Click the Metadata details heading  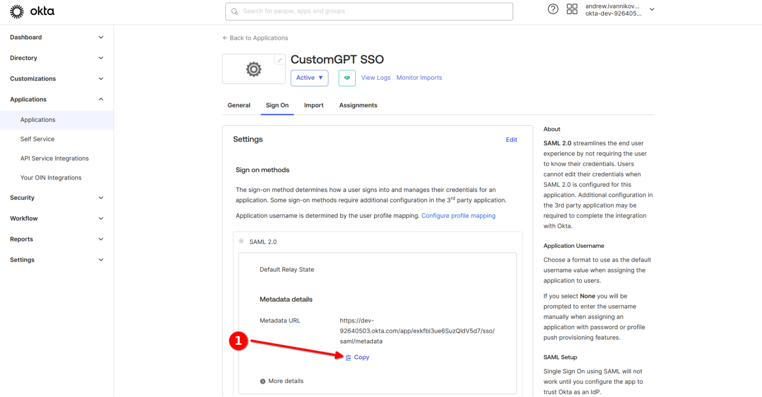pyautogui.click(x=286, y=299)
